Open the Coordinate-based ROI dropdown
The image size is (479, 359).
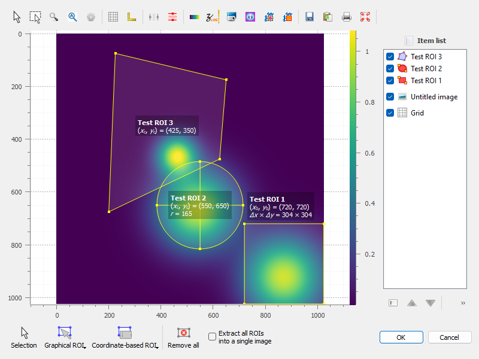click(x=125, y=336)
